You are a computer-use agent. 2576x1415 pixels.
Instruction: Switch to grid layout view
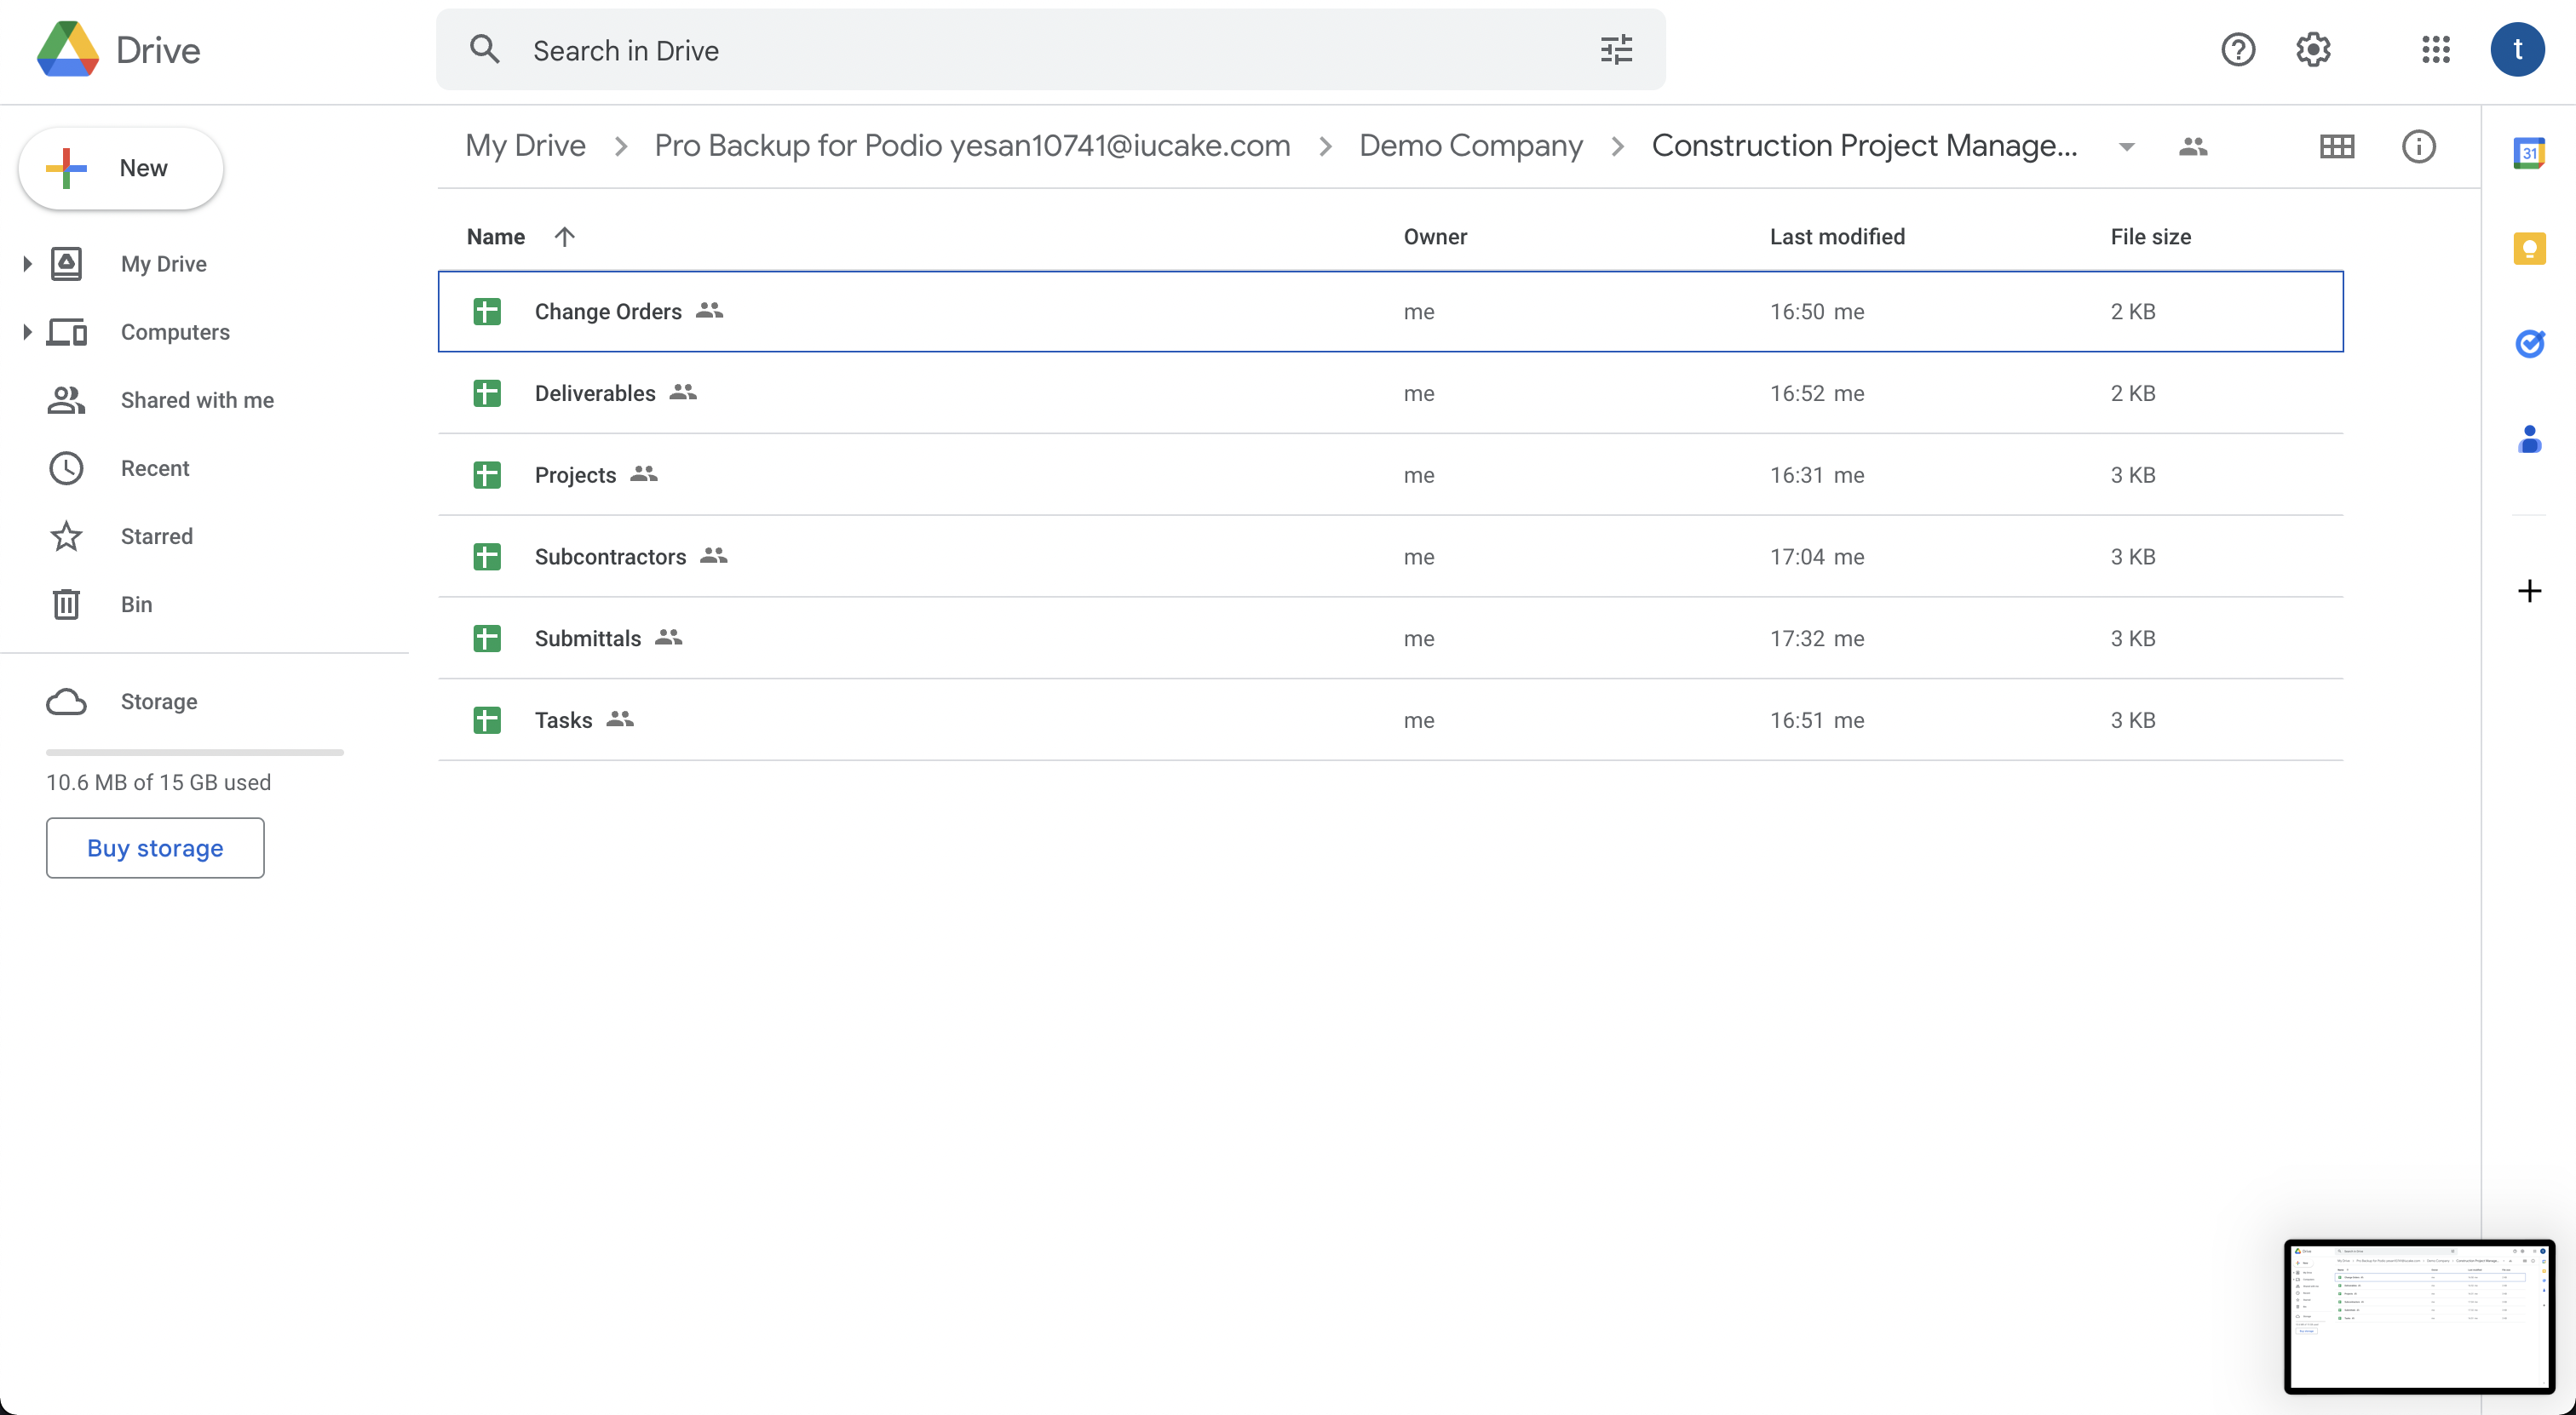(2336, 147)
